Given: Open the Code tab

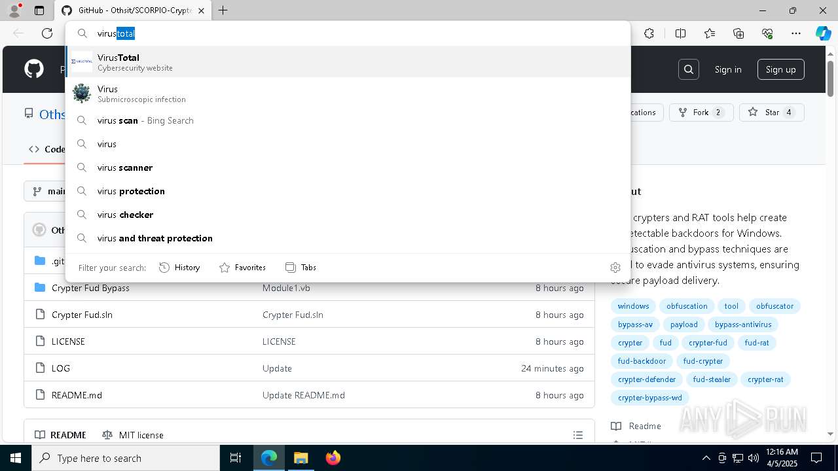Looking at the screenshot, I should coord(46,149).
